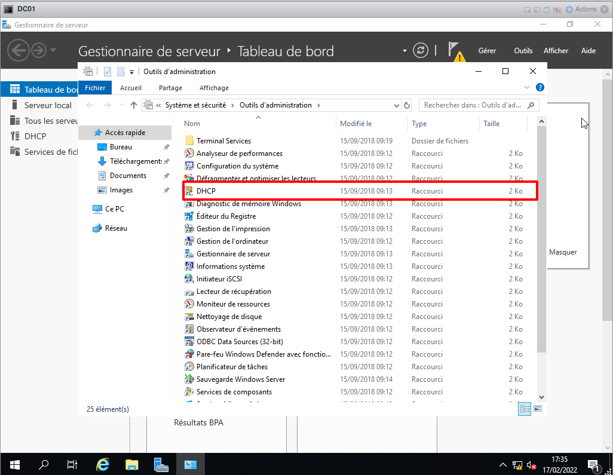Image resolution: width=613 pixels, height=475 pixels.
Task: Select Ce PC in the navigation pane
Action: click(x=114, y=209)
